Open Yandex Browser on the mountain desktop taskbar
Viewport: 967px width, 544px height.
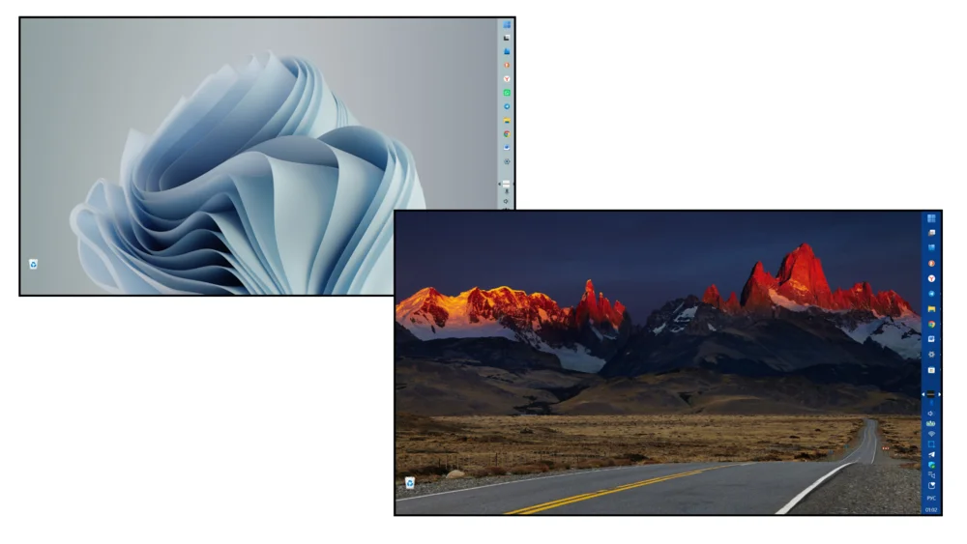[931, 278]
